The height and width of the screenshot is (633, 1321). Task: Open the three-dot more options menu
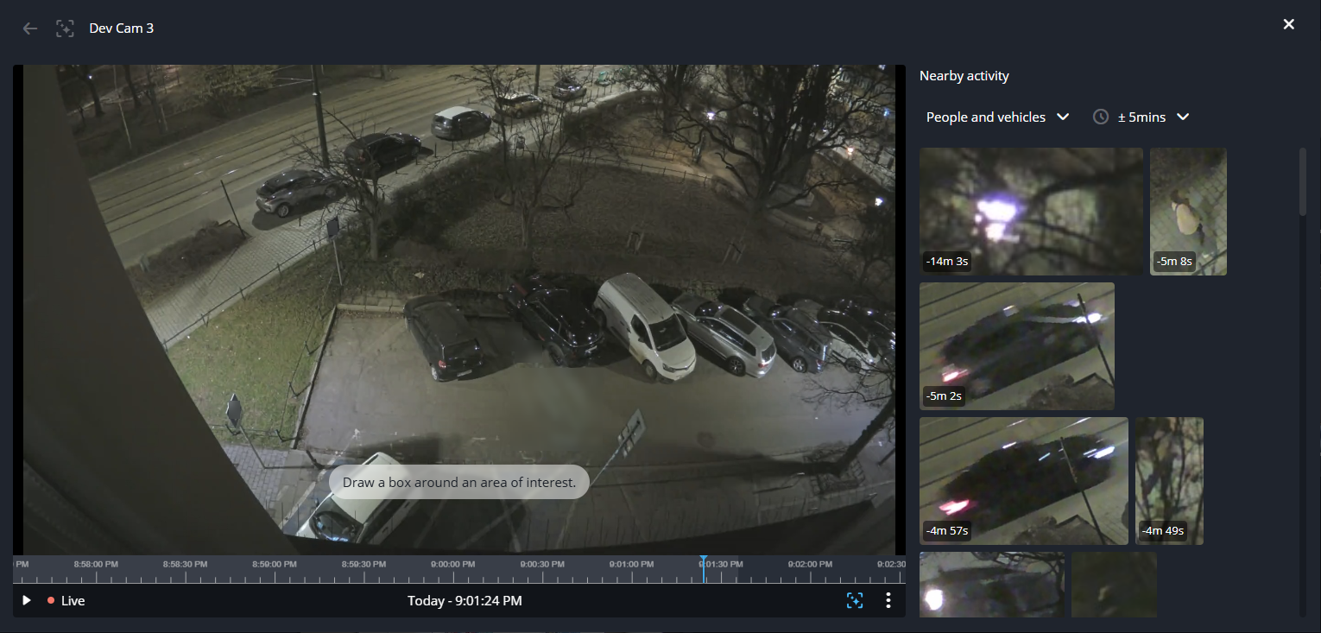(x=888, y=600)
